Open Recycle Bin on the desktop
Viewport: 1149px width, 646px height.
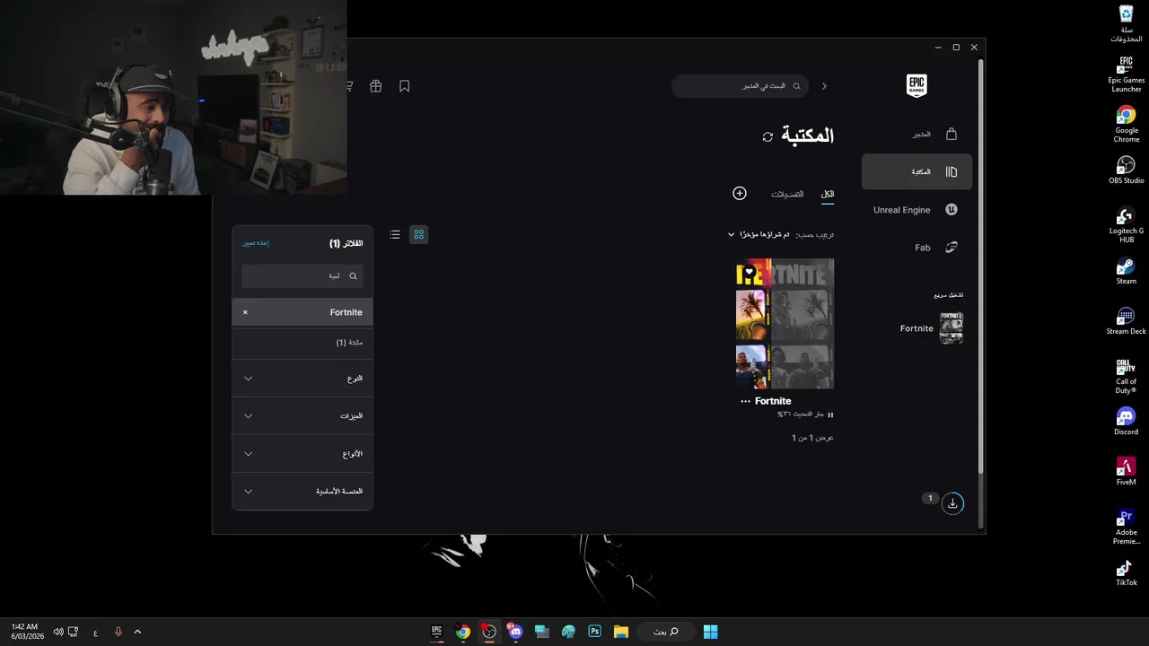[1127, 24]
